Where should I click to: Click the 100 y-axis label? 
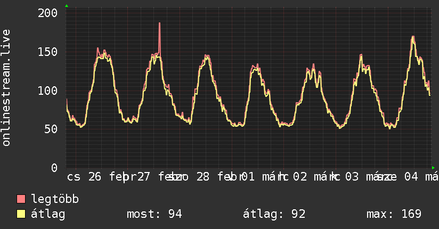[x=47, y=91]
